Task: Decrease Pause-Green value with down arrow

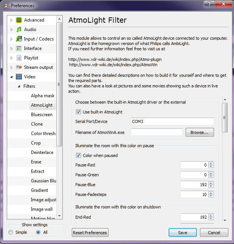Action: pyautogui.click(x=211, y=176)
